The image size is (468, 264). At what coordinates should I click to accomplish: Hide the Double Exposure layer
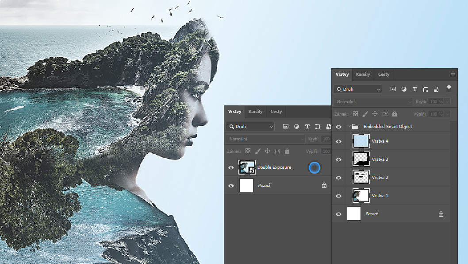(231, 167)
